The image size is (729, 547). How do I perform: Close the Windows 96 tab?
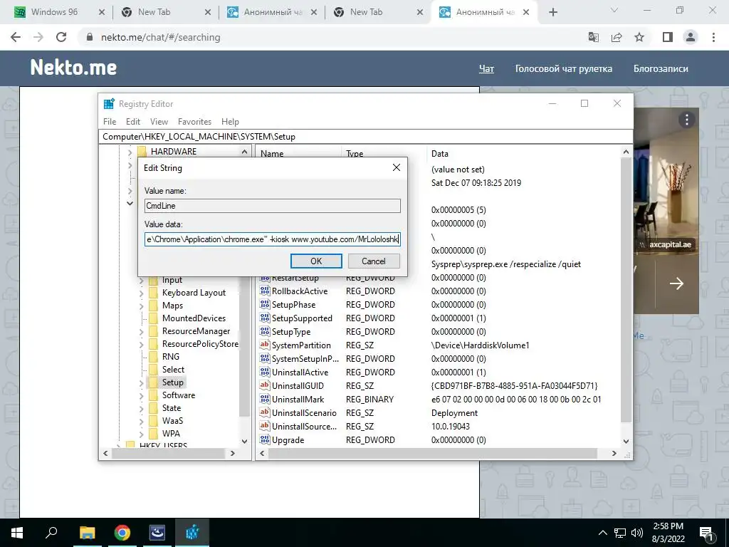click(102, 12)
